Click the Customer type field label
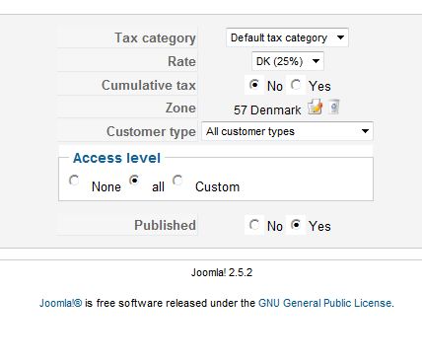 click(151, 131)
